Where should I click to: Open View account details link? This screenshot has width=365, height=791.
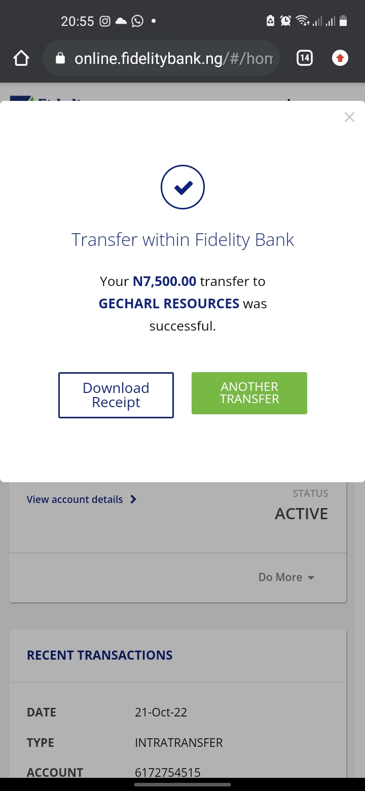coord(75,499)
